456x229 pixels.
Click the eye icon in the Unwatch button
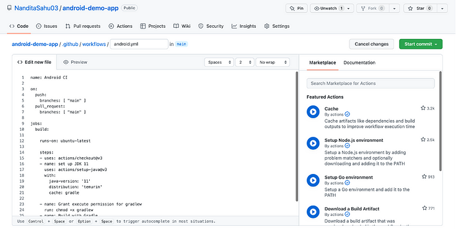click(x=317, y=9)
